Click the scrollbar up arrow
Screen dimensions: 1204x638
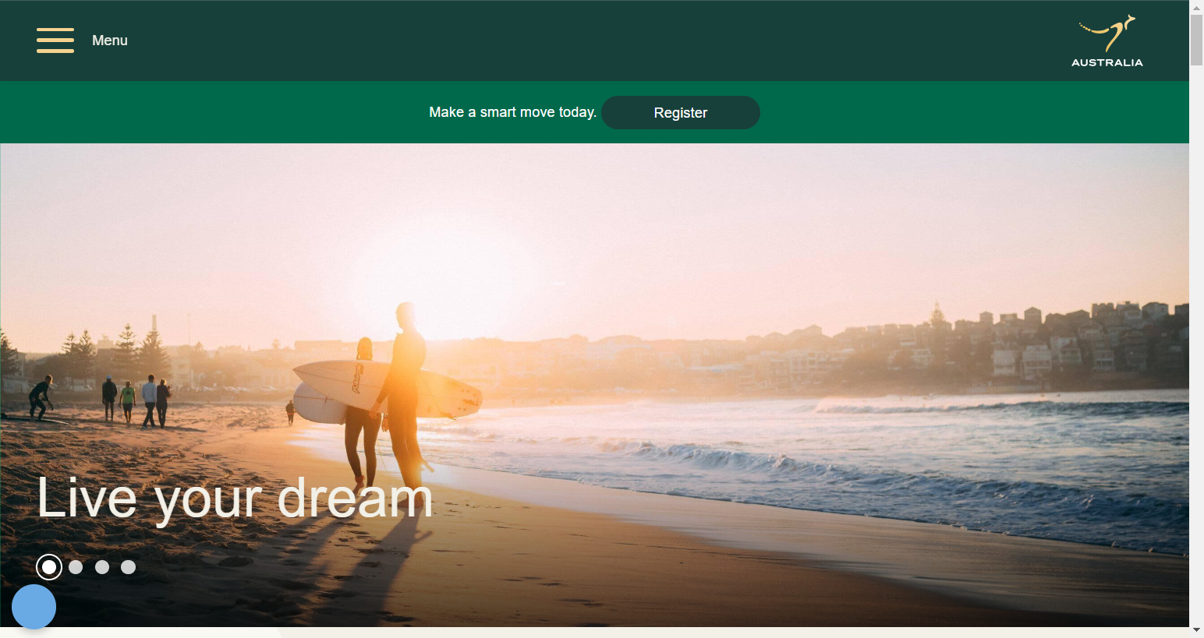[1197, 6]
